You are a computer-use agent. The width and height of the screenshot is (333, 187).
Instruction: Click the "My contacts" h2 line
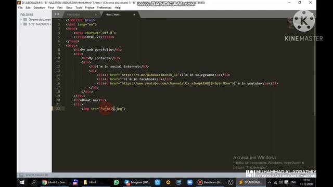click(x=100, y=58)
